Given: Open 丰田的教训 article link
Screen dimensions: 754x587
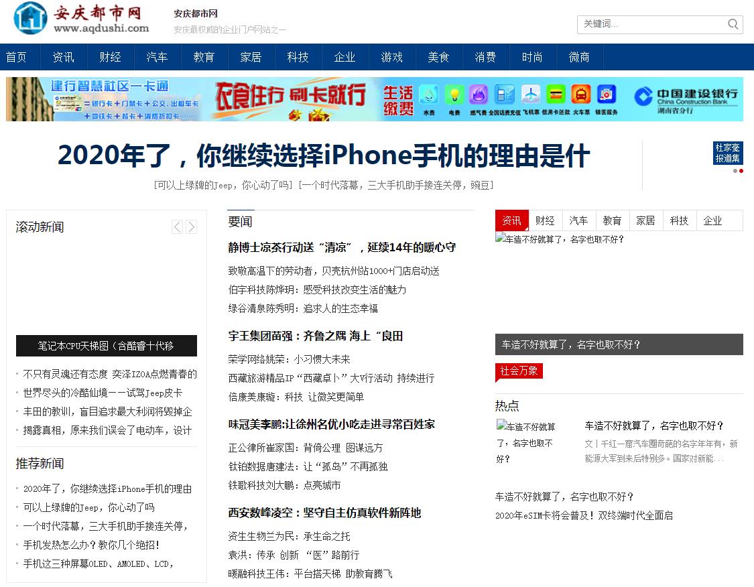Looking at the screenshot, I should click(x=108, y=411).
